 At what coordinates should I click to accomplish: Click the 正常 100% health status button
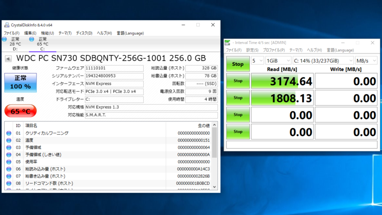coord(21,83)
